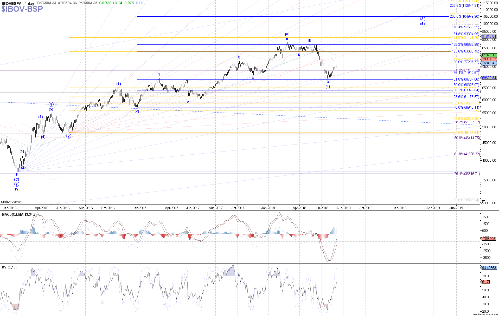Click wave label 'A' below April 2018 prices
Viewport: 499px width, 316px height.
[x=299, y=55]
